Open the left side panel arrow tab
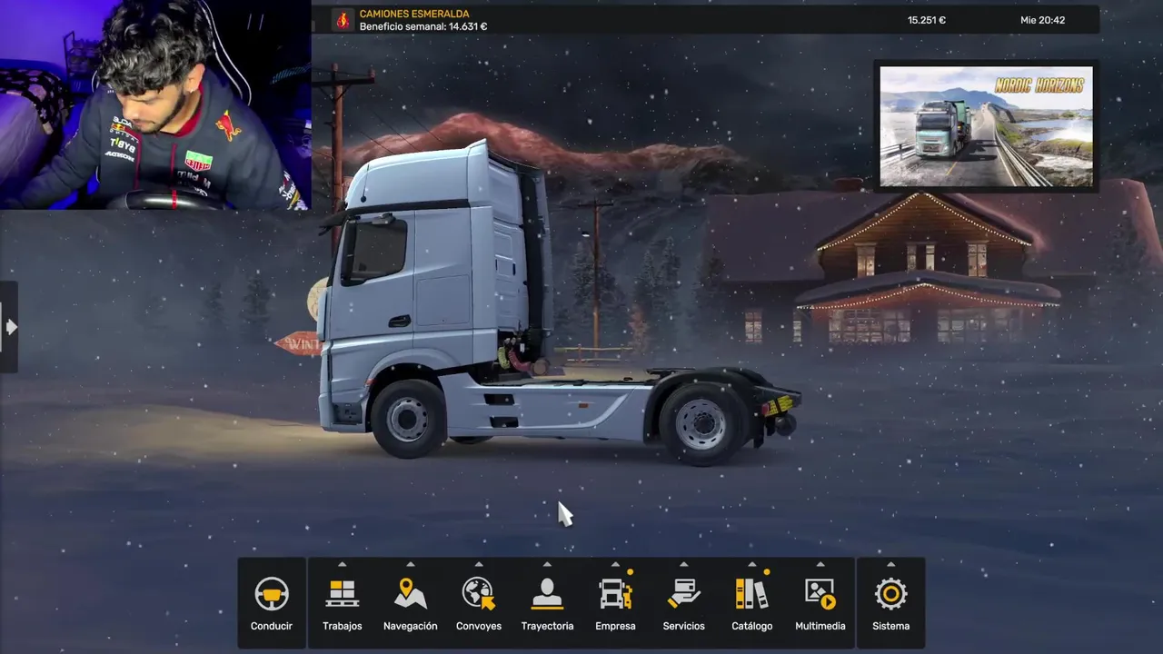 pyautogui.click(x=9, y=327)
